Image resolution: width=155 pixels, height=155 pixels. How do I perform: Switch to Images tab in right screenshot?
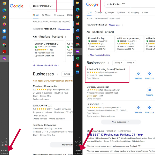110,13
